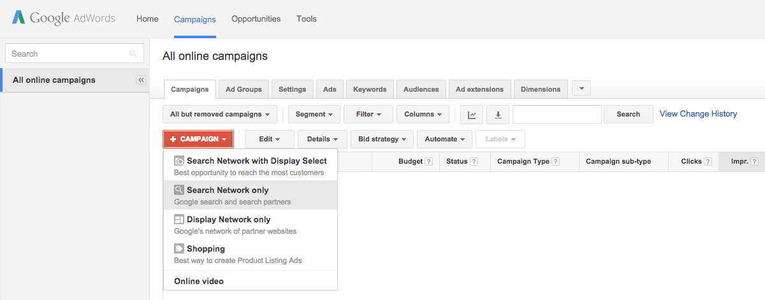The height and width of the screenshot is (300, 765).
Task: Click the help icon beside Campaign Type
Action: click(556, 162)
